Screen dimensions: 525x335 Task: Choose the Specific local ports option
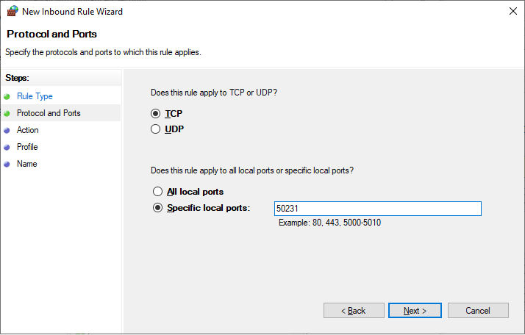tap(156, 208)
